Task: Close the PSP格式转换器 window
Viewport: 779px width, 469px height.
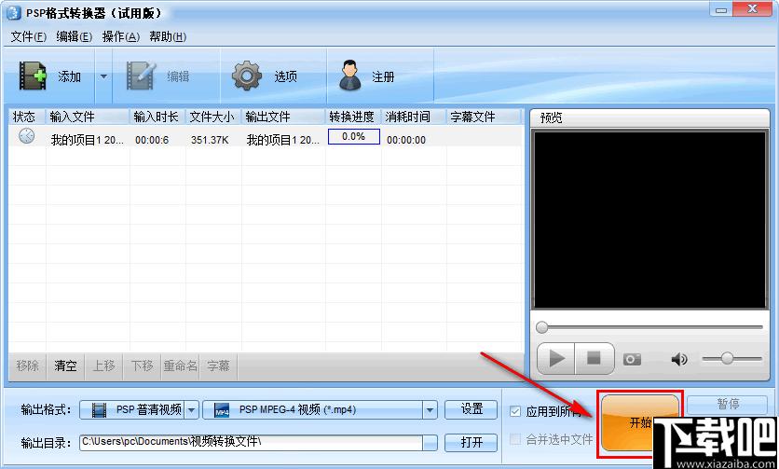Action: tap(752, 9)
